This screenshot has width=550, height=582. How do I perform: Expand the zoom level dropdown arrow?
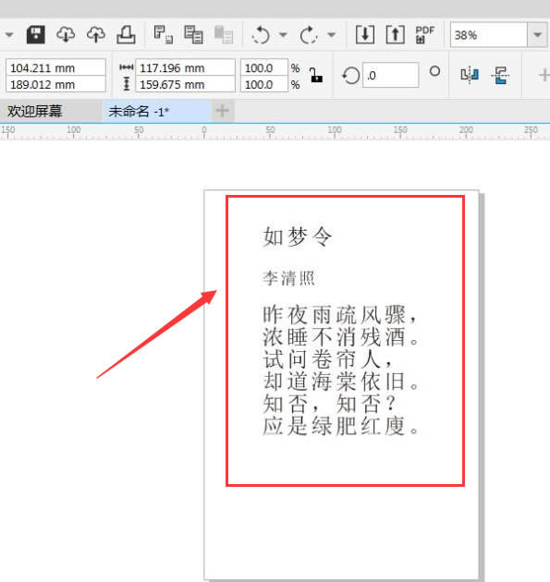click(537, 35)
